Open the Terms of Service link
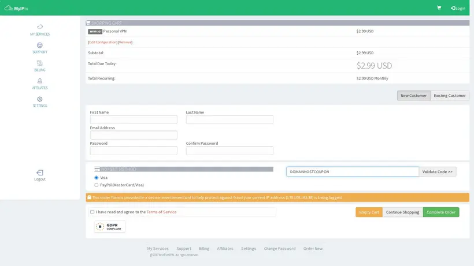 [x=161, y=212]
